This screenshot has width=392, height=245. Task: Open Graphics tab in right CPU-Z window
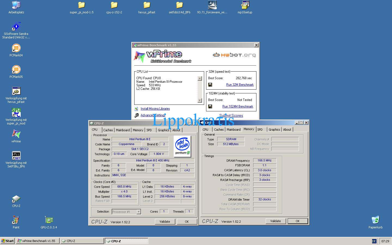point(274,130)
